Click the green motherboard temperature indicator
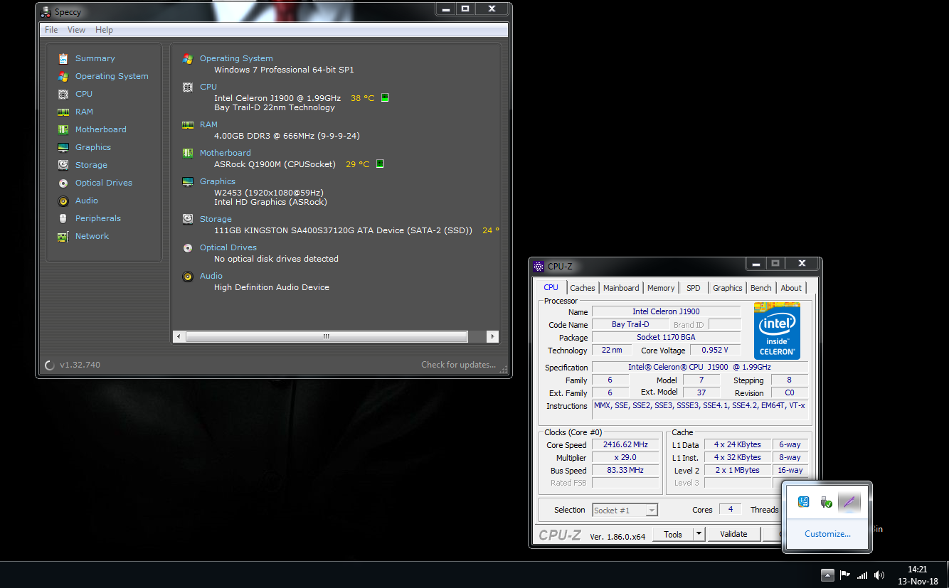This screenshot has height=588, width=949. 380,164
